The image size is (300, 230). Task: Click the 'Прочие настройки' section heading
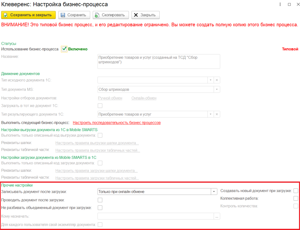click(x=17, y=185)
